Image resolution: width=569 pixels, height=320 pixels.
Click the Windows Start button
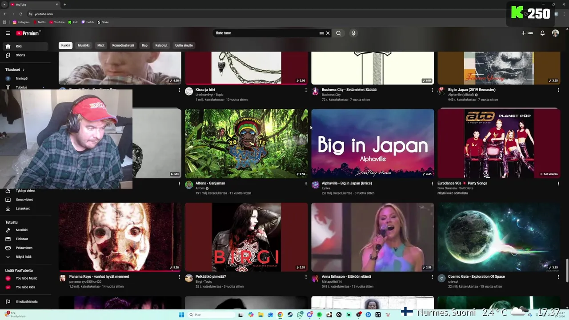(181, 315)
